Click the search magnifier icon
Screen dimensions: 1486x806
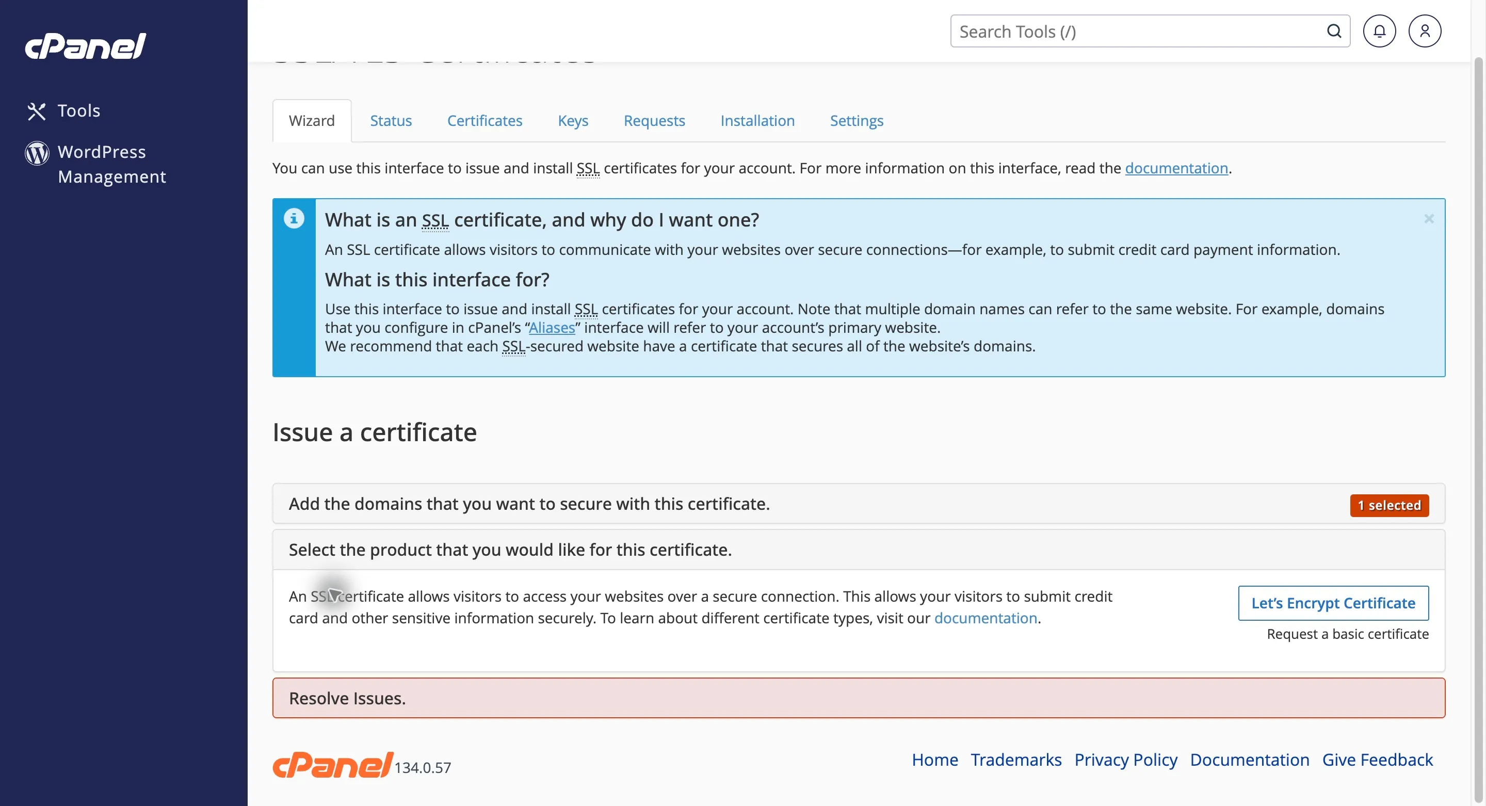point(1334,31)
